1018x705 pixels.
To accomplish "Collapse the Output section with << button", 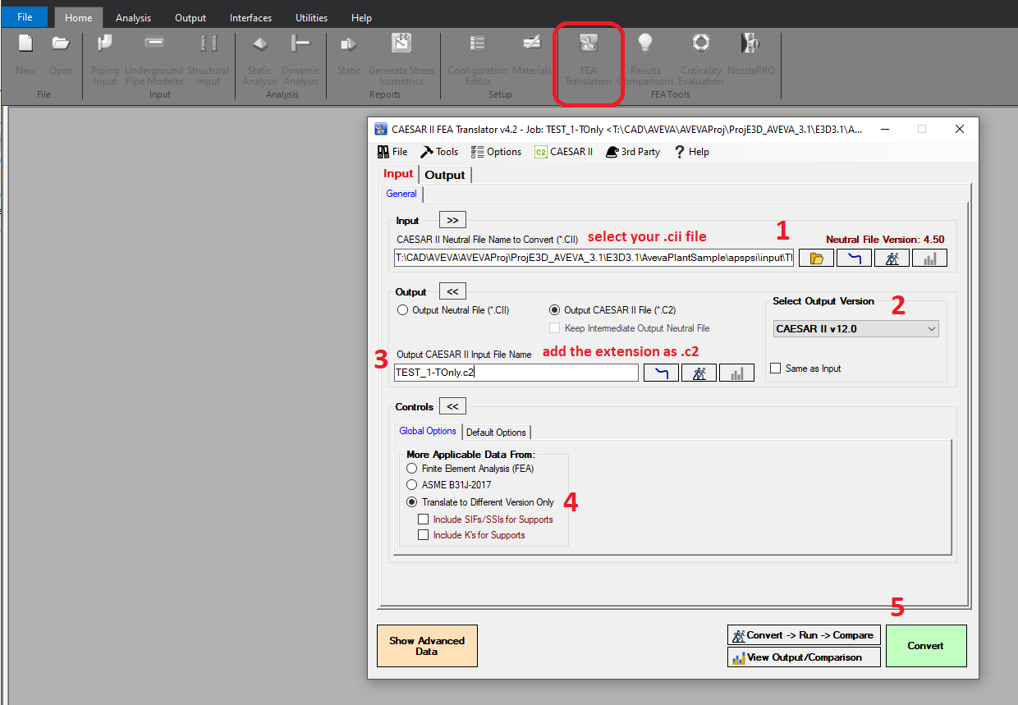I will pyautogui.click(x=452, y=291).
